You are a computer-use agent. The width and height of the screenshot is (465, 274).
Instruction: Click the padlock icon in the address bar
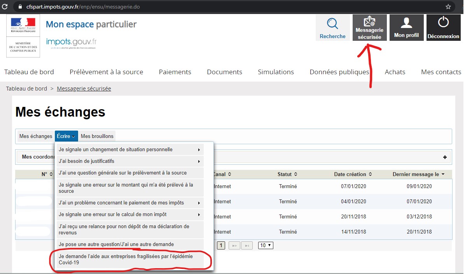[20, 7]
